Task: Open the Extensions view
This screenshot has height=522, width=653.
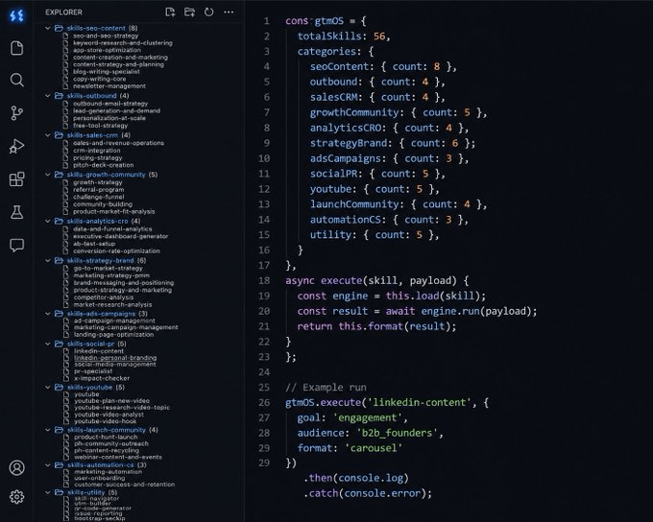Action: [x=16, y=179]
